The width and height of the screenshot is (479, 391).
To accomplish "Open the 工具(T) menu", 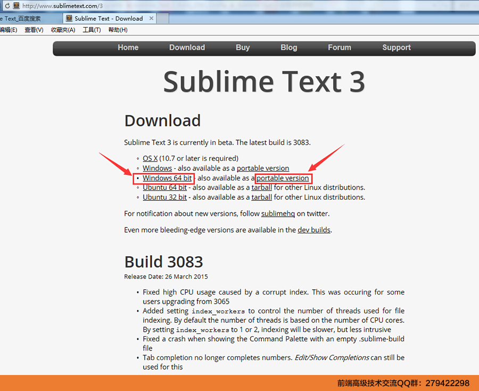I will 91,30.
